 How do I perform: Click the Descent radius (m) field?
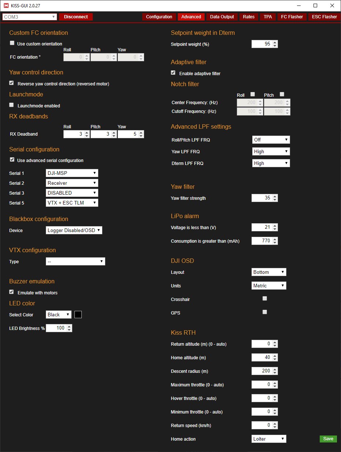click(x=265, y=371)
